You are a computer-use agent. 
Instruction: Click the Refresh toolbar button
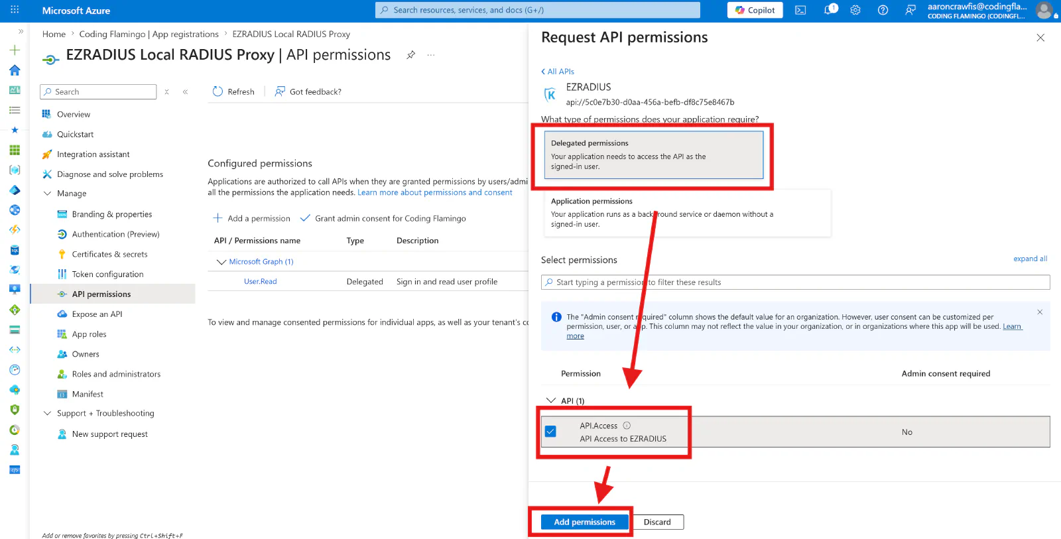pyautogui.click(x=233, y=91)
